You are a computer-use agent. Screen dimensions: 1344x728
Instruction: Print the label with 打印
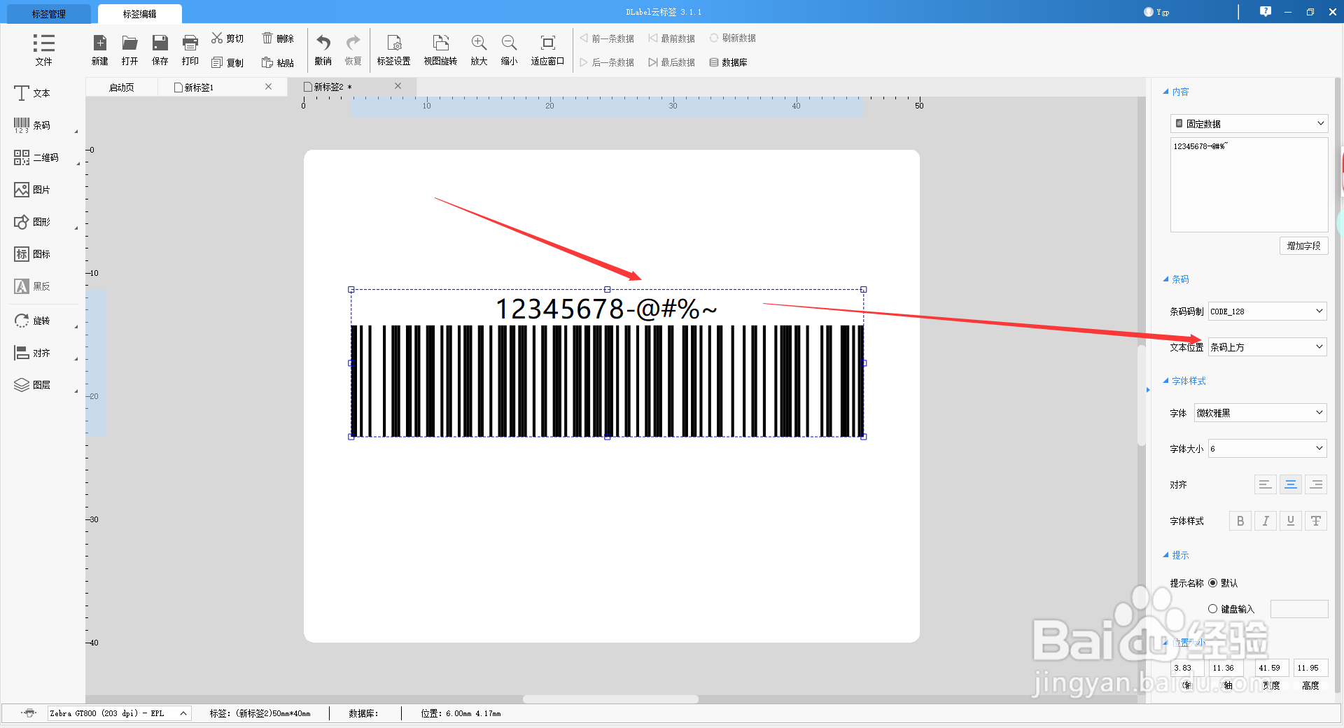pos(190,50)
